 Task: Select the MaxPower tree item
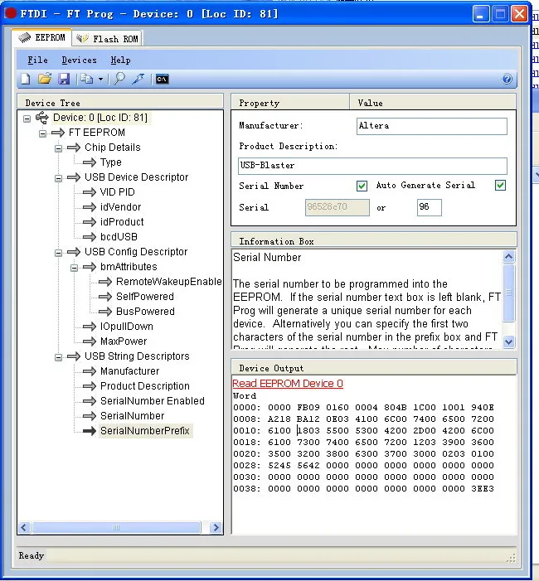point(124,341)
